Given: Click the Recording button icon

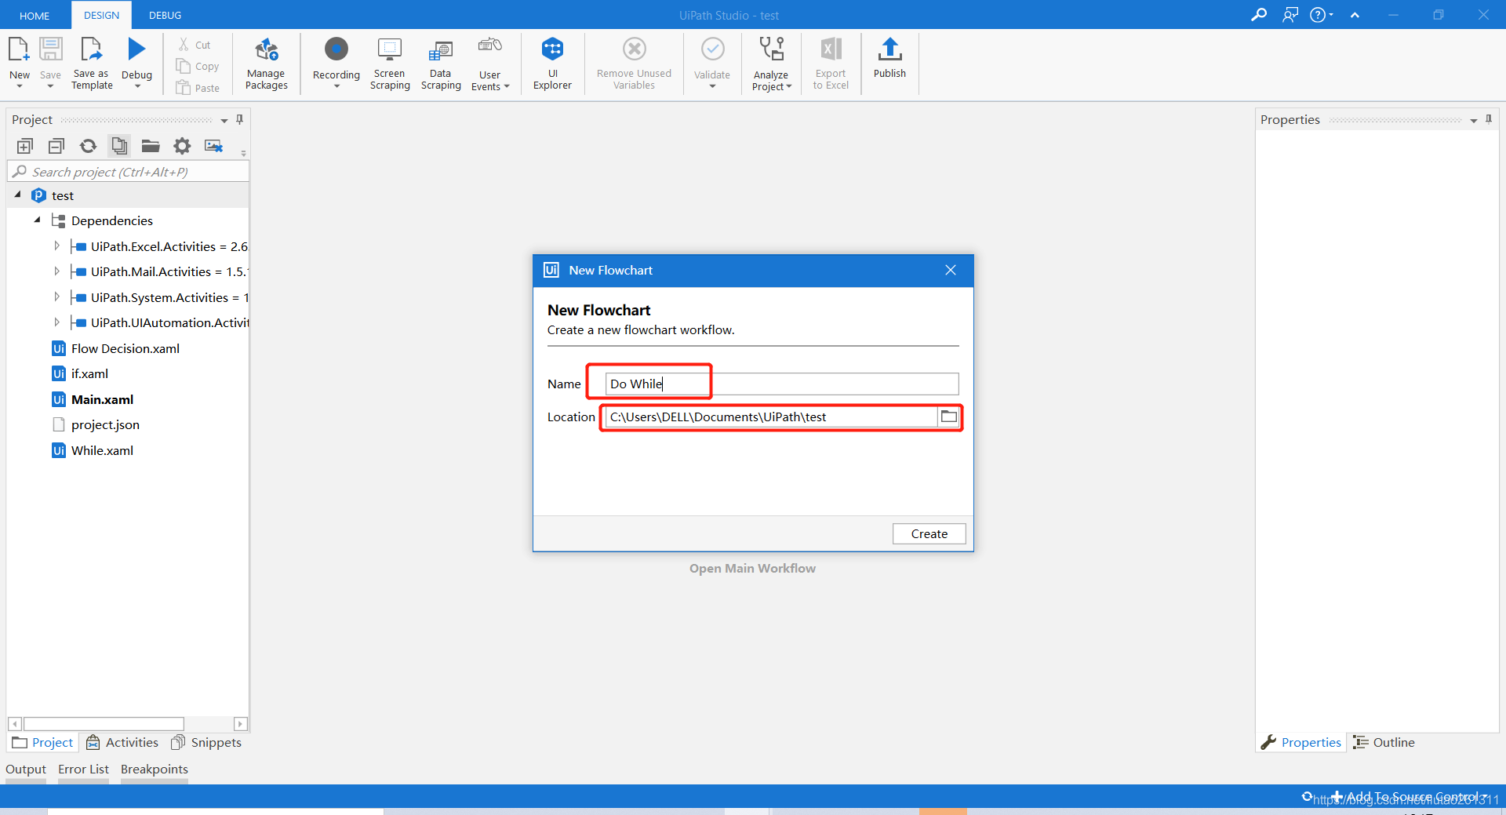Looking at the screenshot, I should pyautogui.click(x=336, y=49).
